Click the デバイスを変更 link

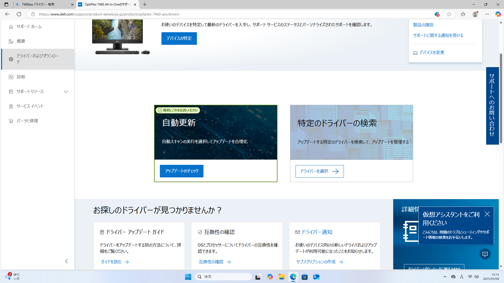(429, 52)
